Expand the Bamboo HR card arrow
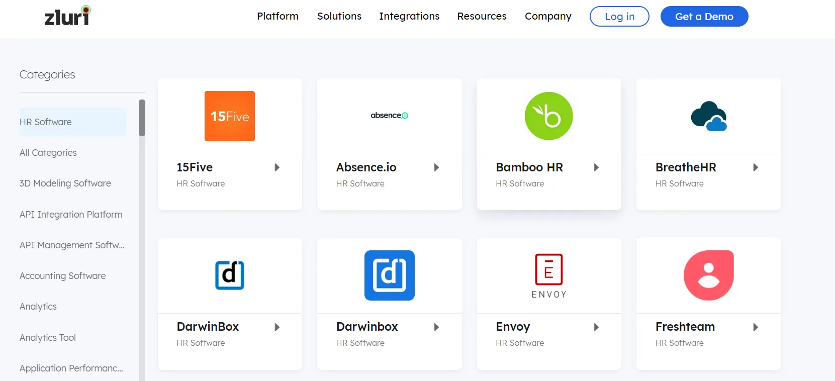This screenshot has height=381, width=835. [596, 167]
